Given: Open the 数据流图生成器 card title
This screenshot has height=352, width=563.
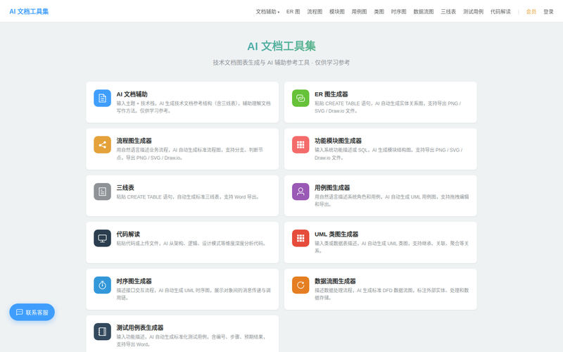Looking at the screenshot, I should pos(335,281).
